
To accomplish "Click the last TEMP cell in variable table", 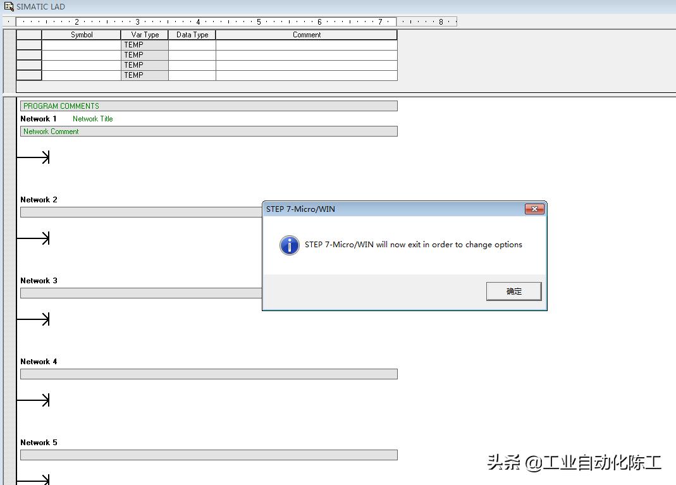I will pos(144,75).
